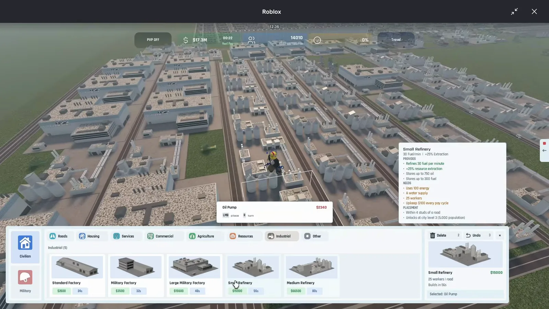Click the Small Refinery 56s build time
The width and height of the screenshot is (549, 309).
(256, 291)
